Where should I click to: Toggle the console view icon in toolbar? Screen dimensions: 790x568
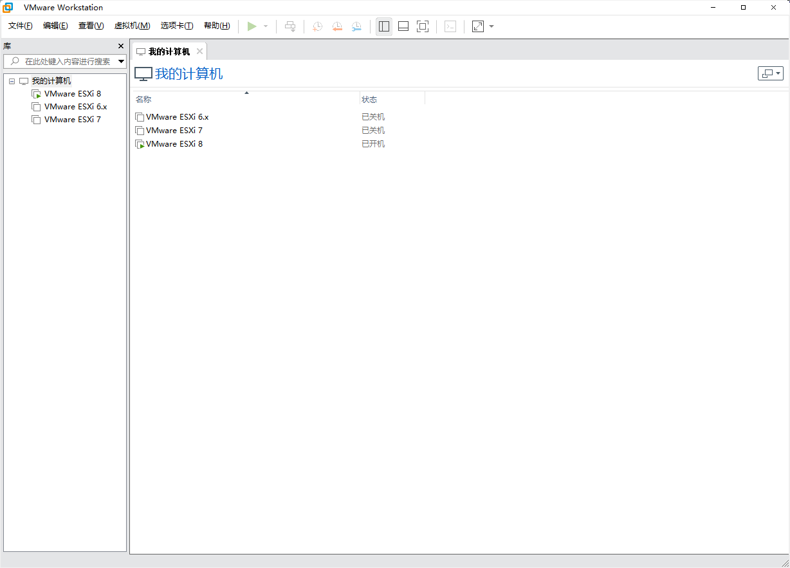[x=450, y=26]
